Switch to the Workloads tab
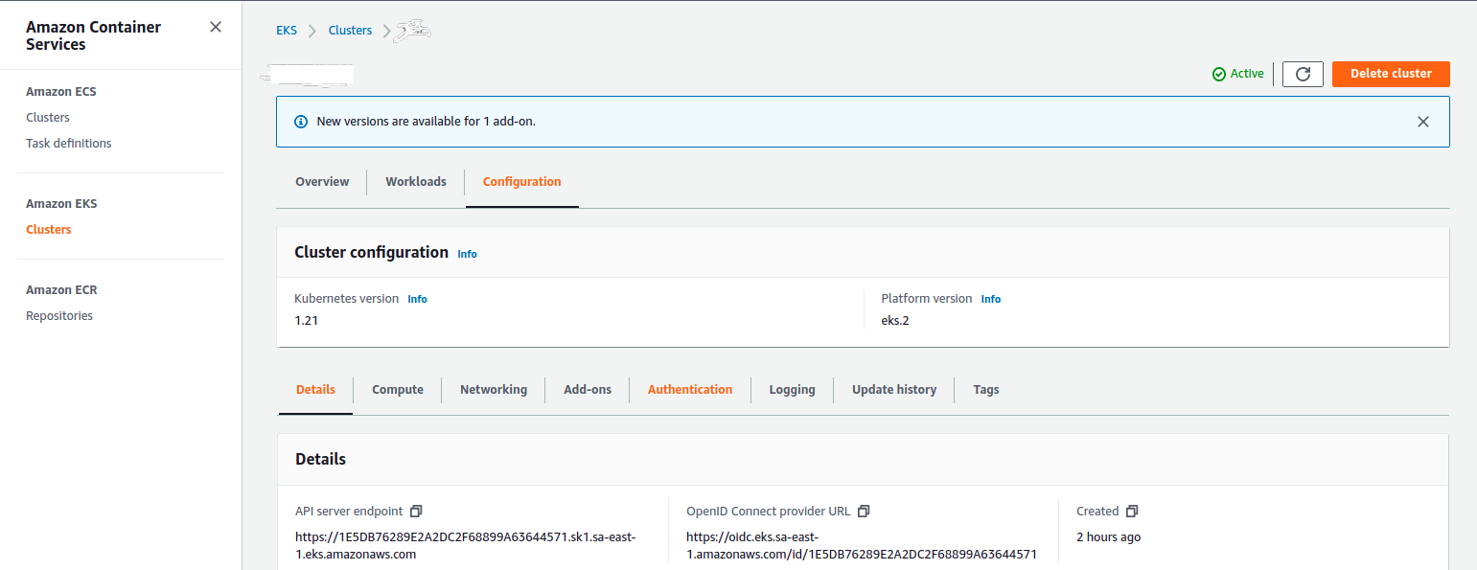This screenshot has width=1477, height=570. [x=416, y=182]
